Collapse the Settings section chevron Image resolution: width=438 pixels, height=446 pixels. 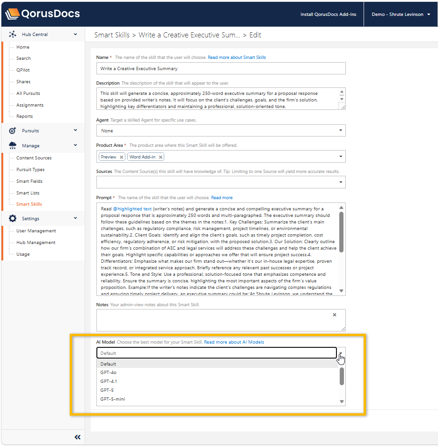tap(75, 218)
